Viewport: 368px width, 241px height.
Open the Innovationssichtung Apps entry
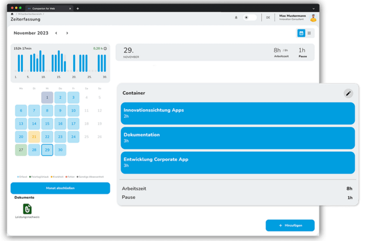(237, 113)
